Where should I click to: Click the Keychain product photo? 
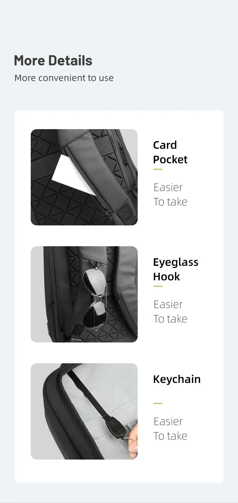[84, 411]
